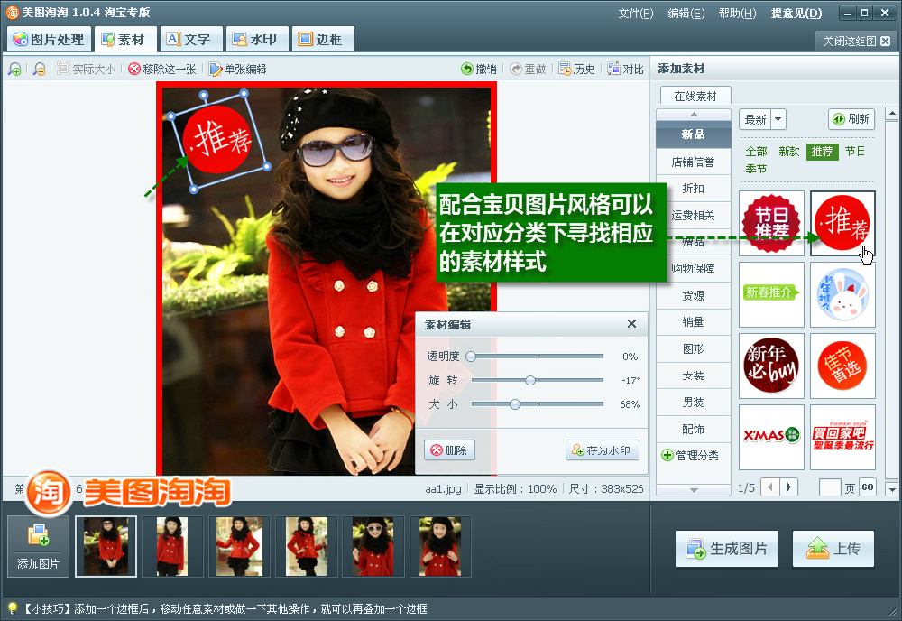Click the 删除 delete button
902x621 pixels.
tap(449, 450)
